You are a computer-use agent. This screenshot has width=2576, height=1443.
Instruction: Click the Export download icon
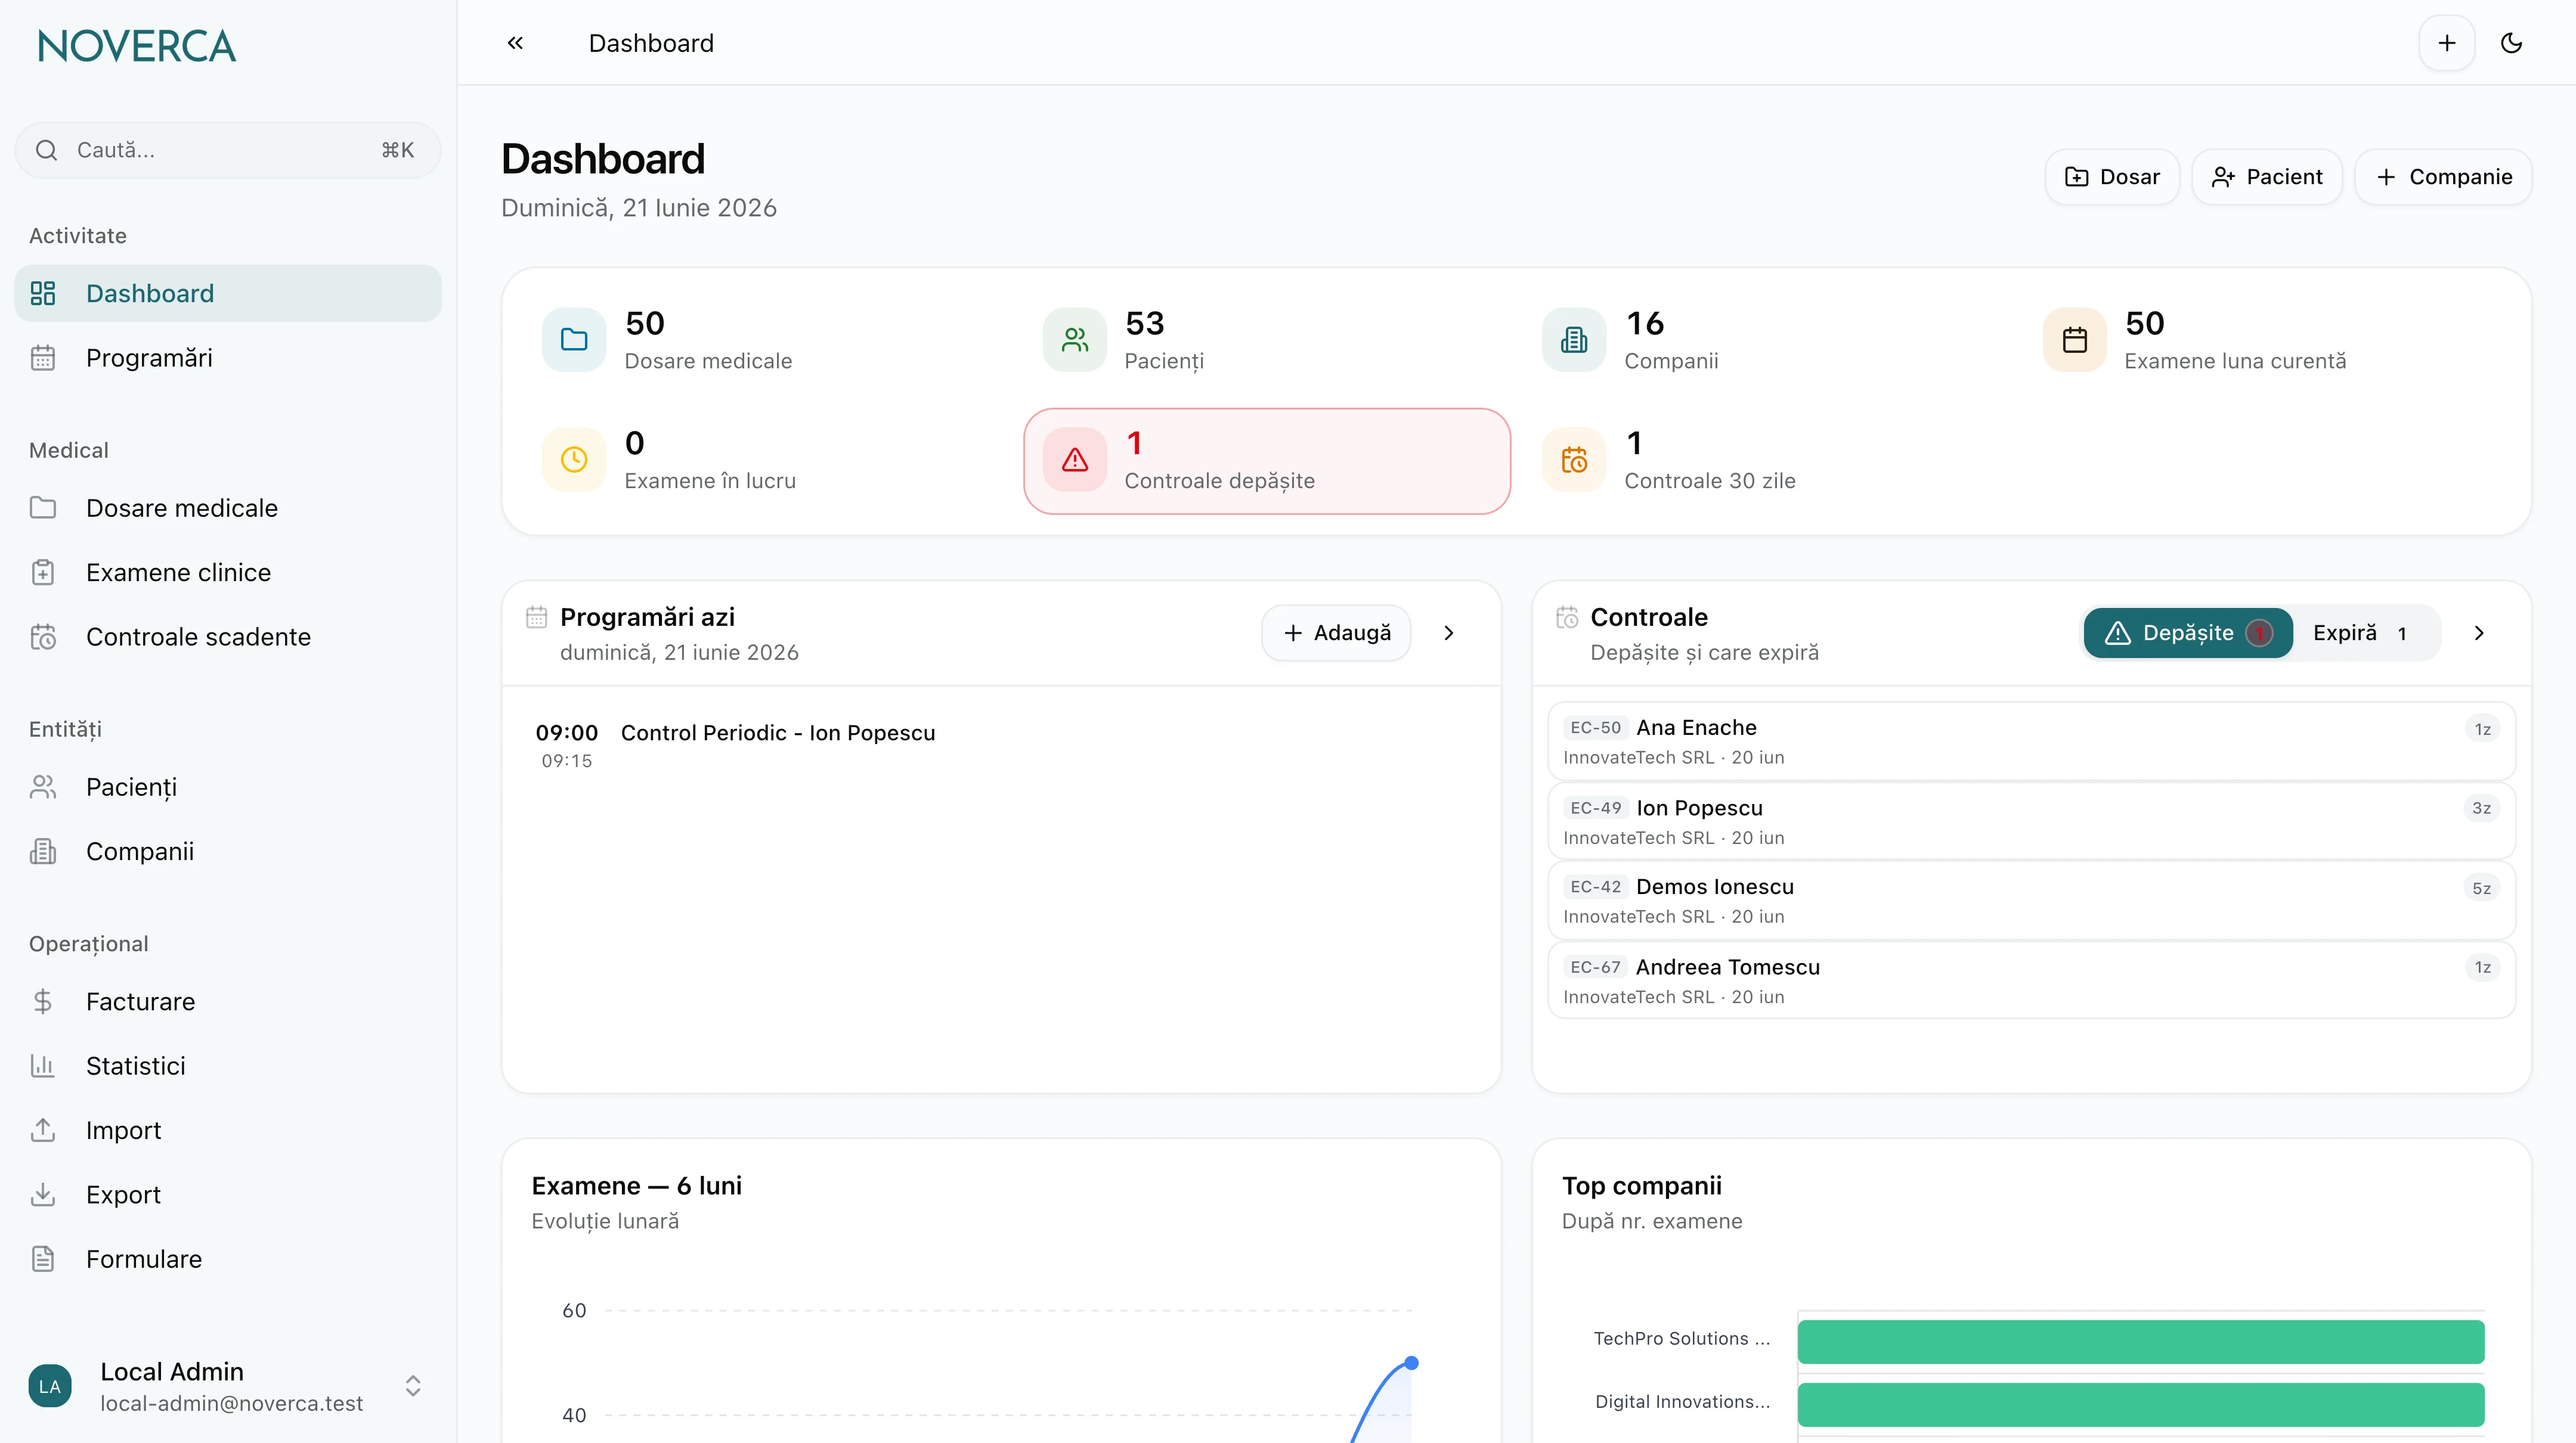tap(43, 1195)
